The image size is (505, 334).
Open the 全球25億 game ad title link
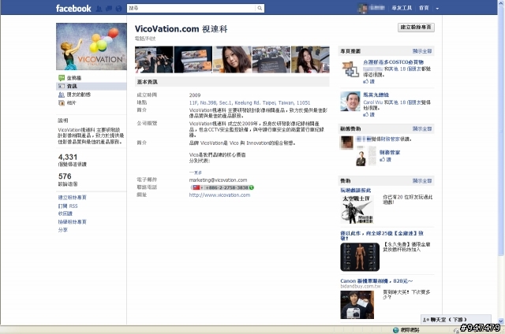click(x=382, y=236)
